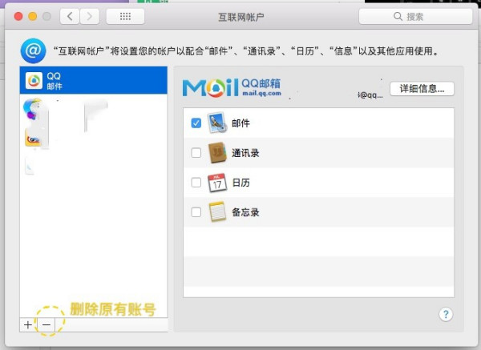Viewport: 481px width, 350px height.
Task: Show all preferences with grid icon
Action: (125, 16)
